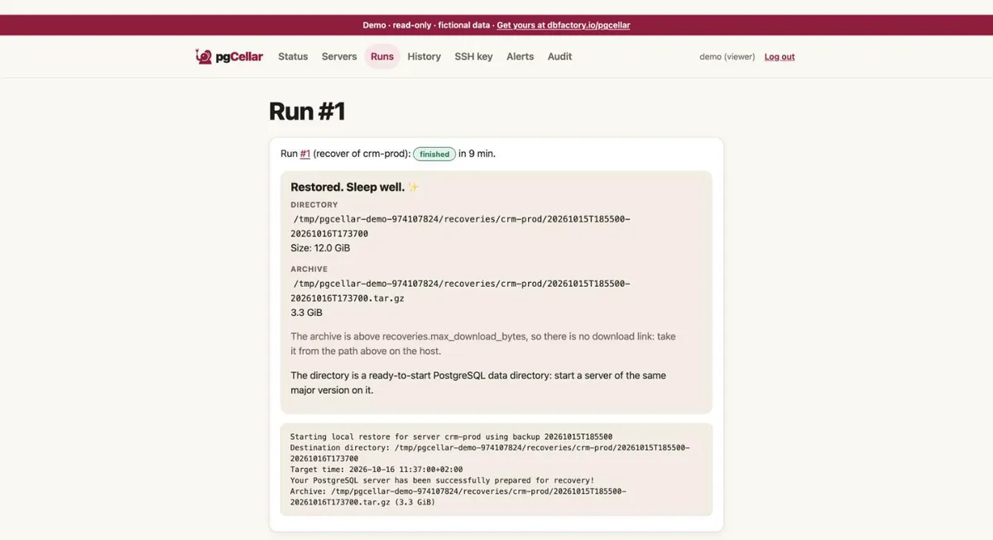Click the recoveries.max_download_bytes note text
993x540 pixels.
coord(483,344)
